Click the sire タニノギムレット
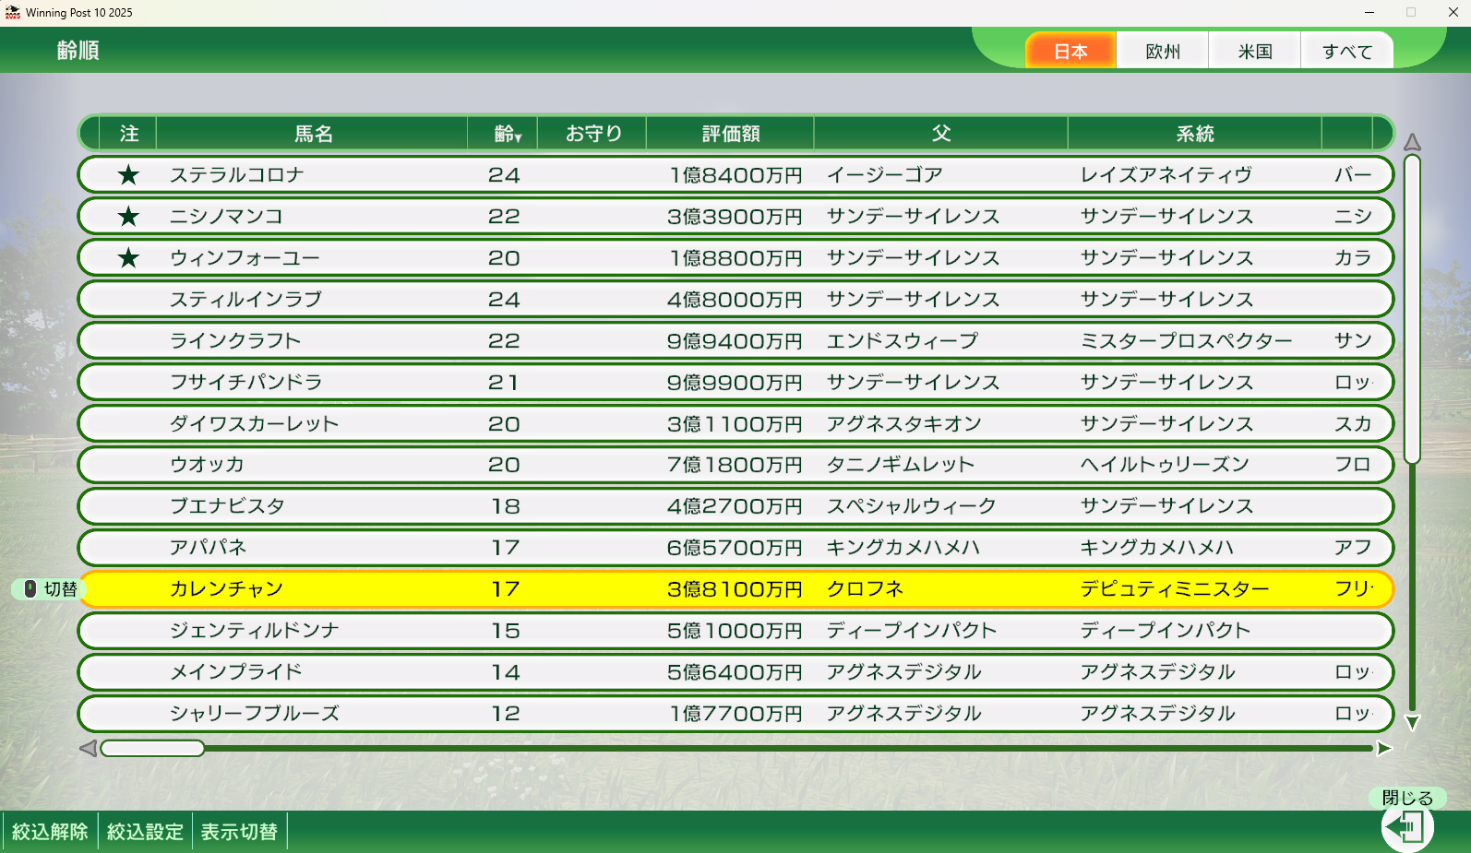 901,465
